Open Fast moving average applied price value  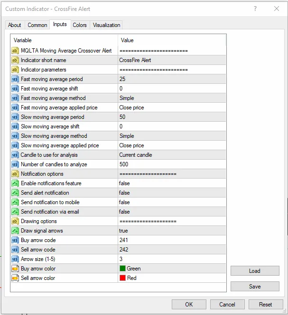(172, 108)
